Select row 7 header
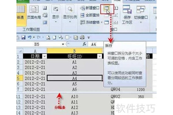173x115 pixels. [x=20, y=89]
